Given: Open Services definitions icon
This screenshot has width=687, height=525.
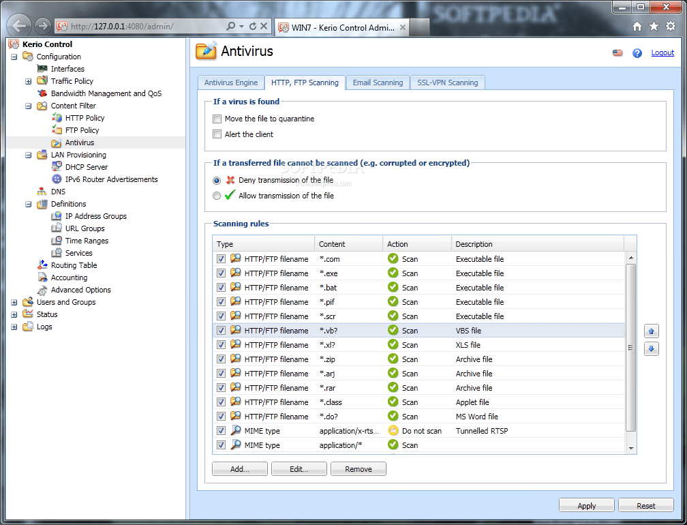Looking at the screenshot, I should [x=57, y=252].
